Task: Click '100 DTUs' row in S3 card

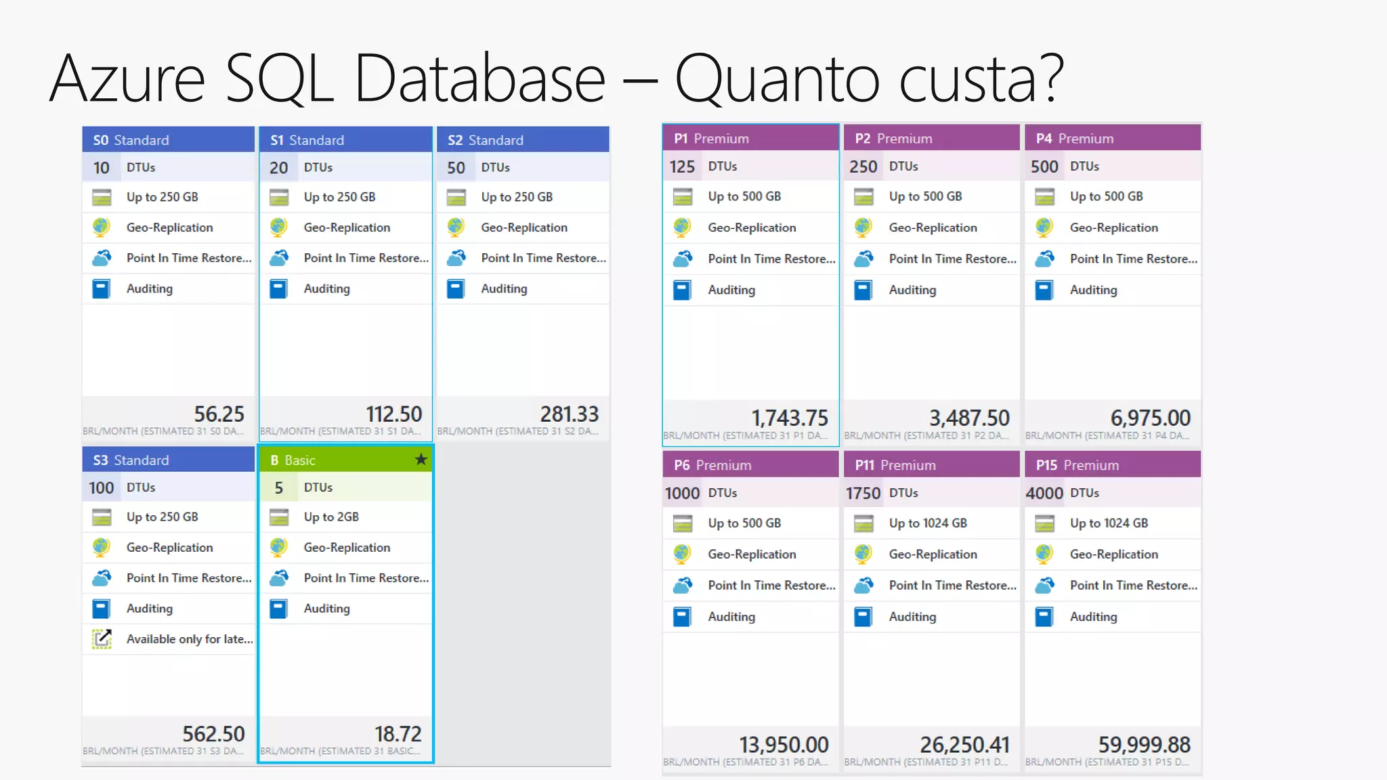Action: click(x=168, y=487)
